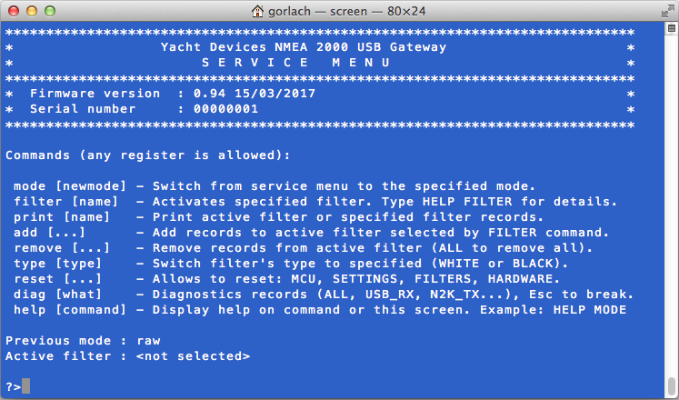Click the 'reset [...]' command text
This screenshot has width=679, height=400.
click(55, 278)
